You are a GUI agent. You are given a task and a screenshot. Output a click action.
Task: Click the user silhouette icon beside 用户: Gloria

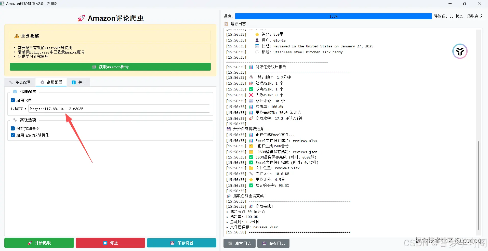point(257,40)
